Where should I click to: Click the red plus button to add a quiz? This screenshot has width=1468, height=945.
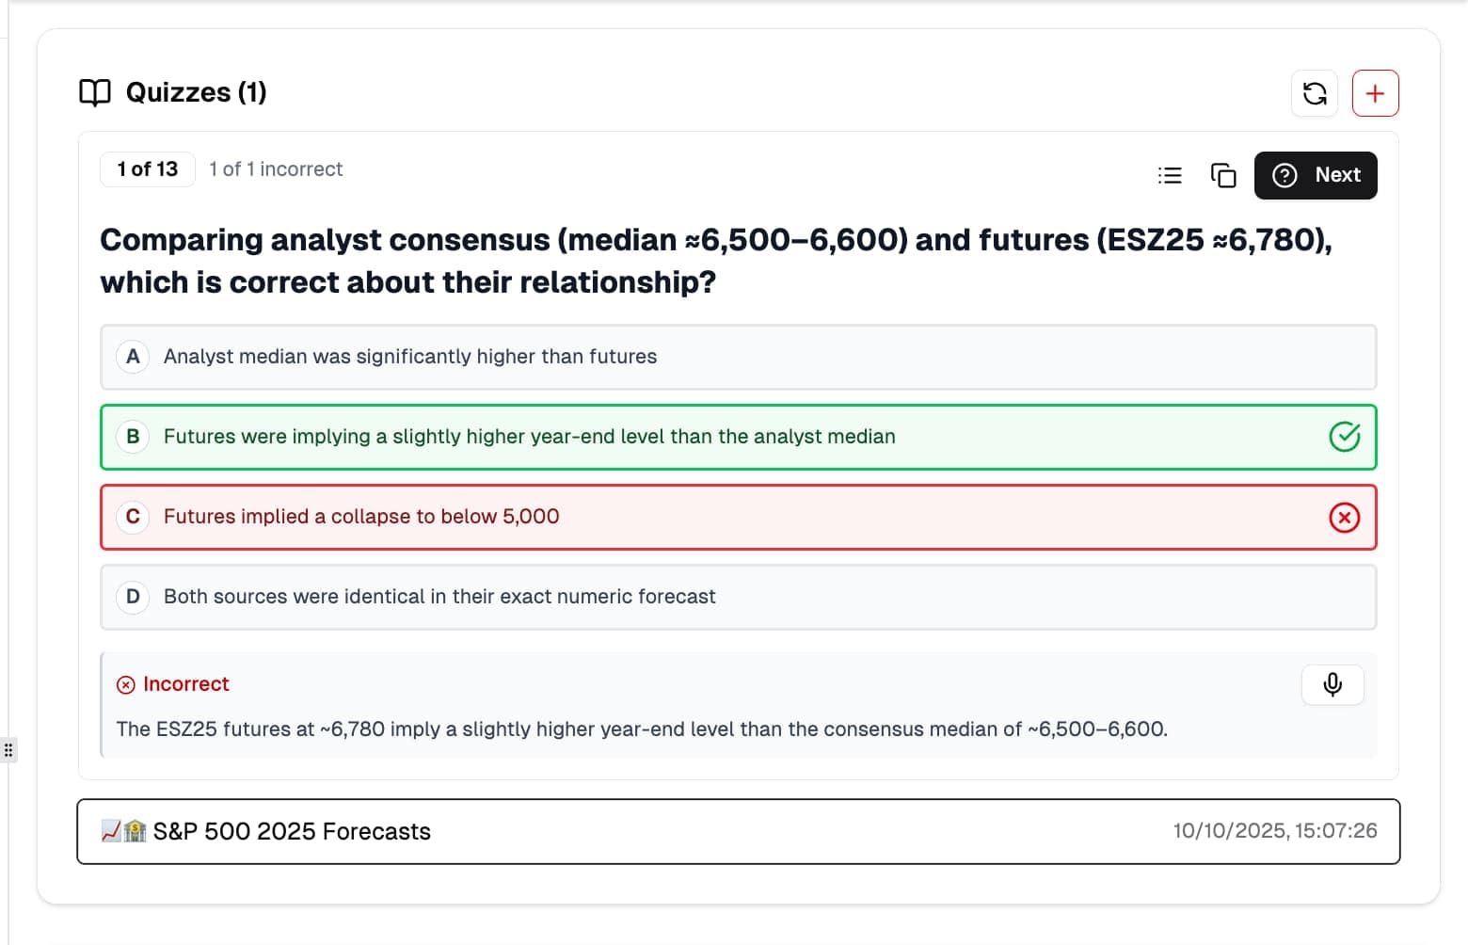click(1375, 93)
